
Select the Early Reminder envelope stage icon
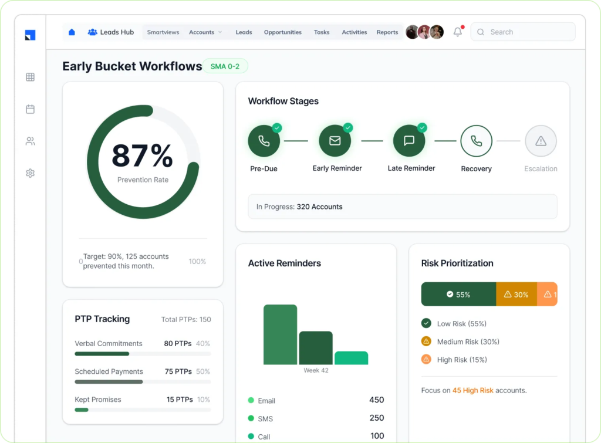coord(335,141)
